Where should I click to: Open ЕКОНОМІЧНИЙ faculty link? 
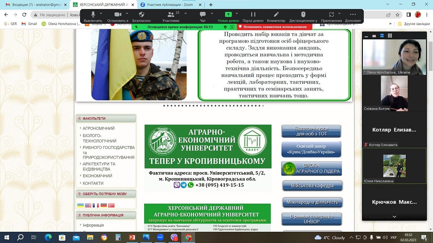pyautogui.click(x=97, y=176)
